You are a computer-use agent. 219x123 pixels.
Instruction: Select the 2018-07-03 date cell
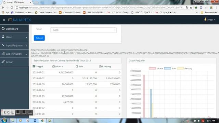[39, 84]
